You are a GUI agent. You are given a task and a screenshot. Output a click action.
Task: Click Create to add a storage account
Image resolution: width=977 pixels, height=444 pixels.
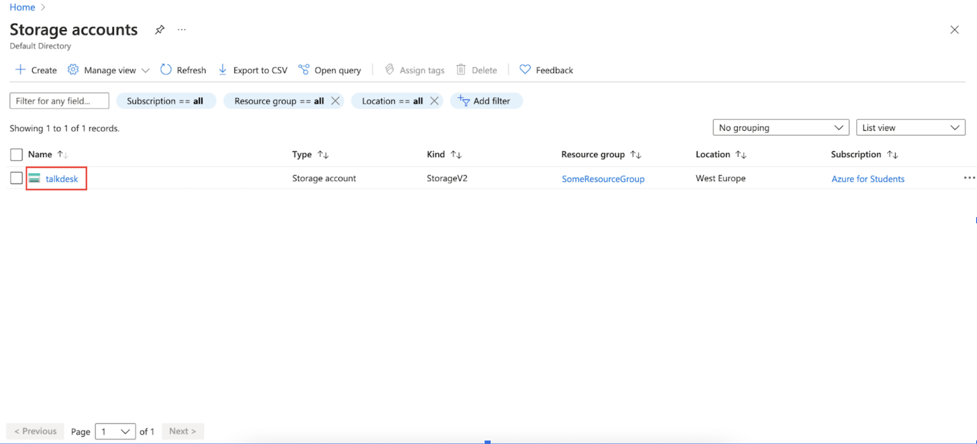[36, 70]
